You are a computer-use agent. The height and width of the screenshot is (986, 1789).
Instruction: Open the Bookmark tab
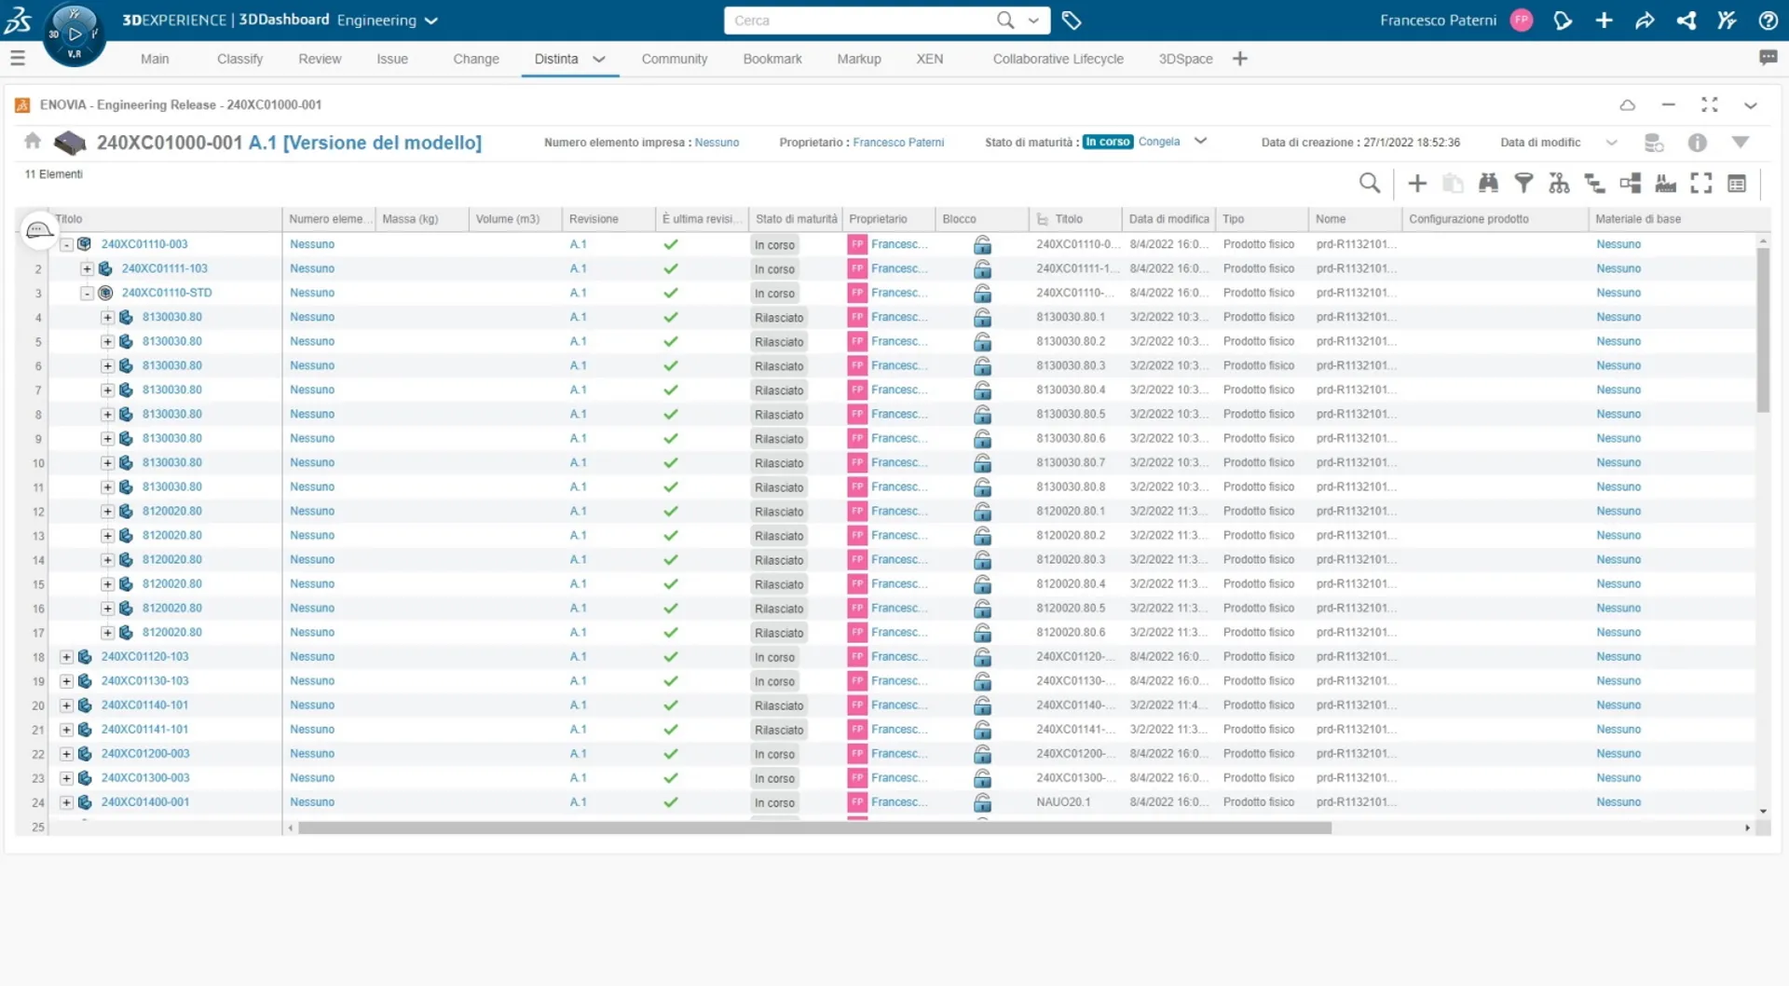tap(772, 59)
